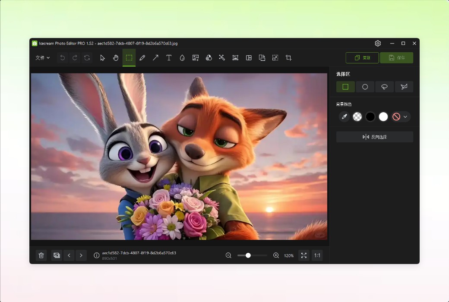Open the color effects tool

[209, 57]
